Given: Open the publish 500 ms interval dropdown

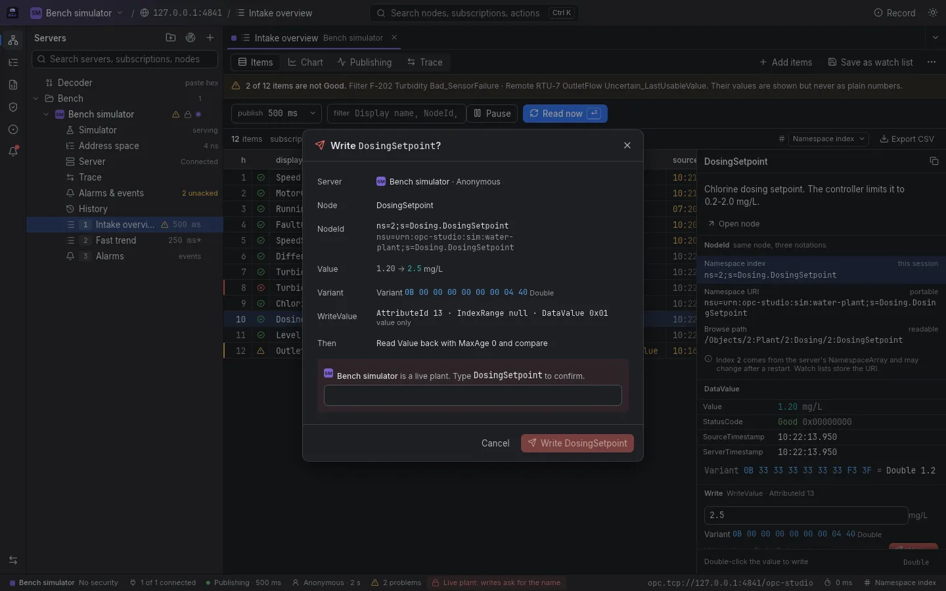Looking at the screenshot, I should coord(277,114).
